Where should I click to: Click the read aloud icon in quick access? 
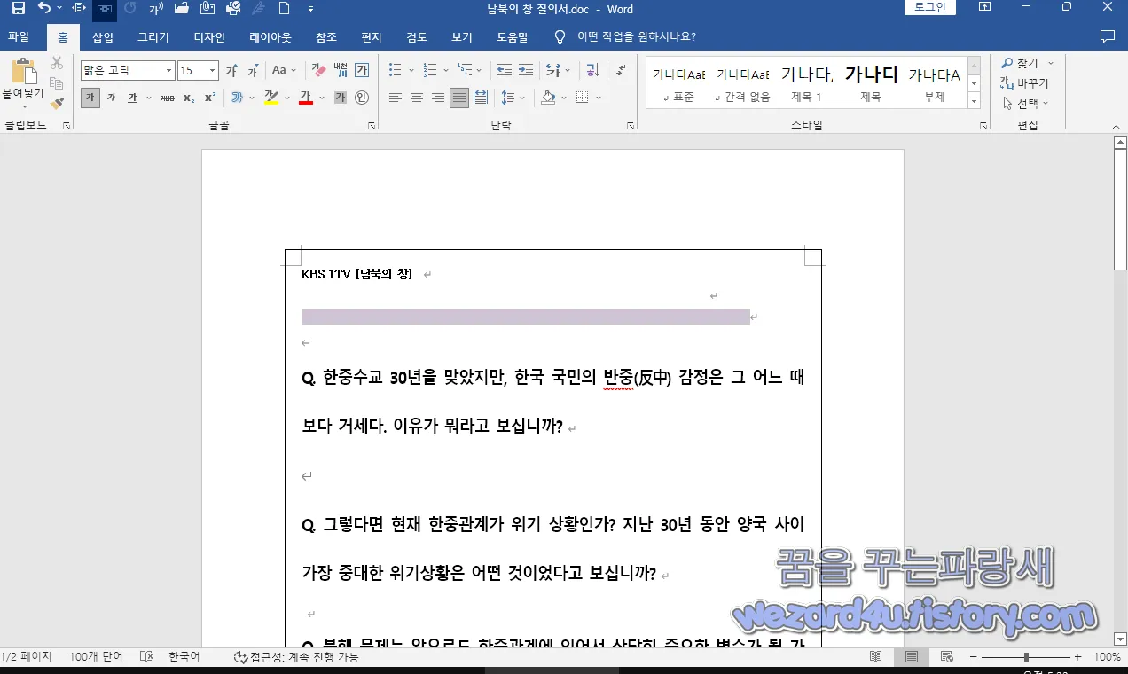click(156, 9)
